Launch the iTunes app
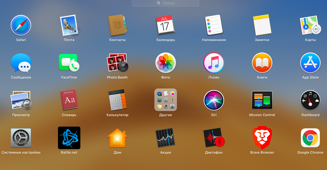 click(214, 63)
